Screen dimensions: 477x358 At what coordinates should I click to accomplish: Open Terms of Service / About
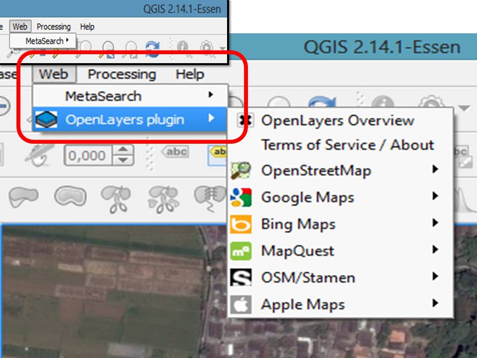[x=348, y=145]
